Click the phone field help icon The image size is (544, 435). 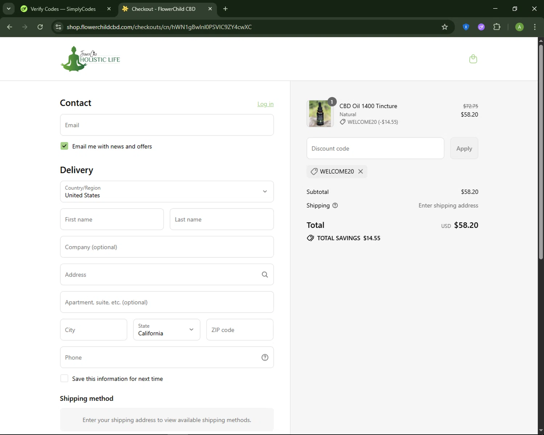[265, 357]
